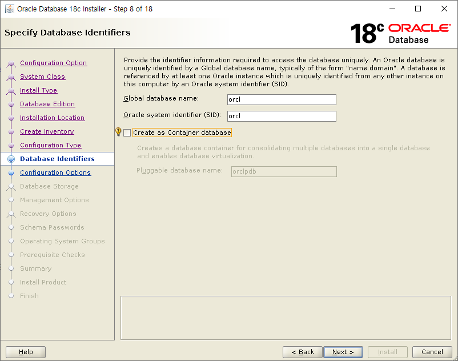Image resolution: width=458 pixels, height=361 pixels.
Task: Click Next to proceed
Action: [x=343, y=352]
